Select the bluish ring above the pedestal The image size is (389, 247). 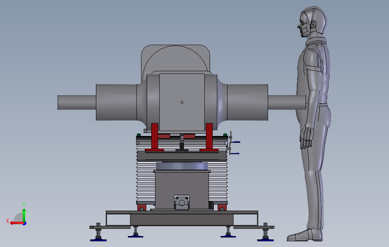tap(182, 166)
